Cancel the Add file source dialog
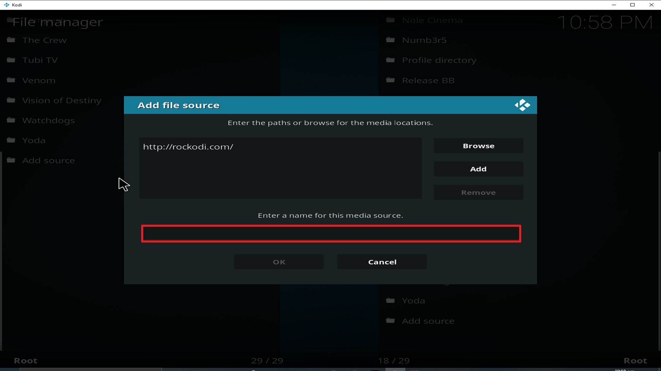This screenshot has width=661, height=371. coord(382,262)
